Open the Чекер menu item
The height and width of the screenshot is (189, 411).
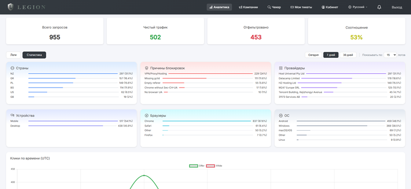(274, 7)
